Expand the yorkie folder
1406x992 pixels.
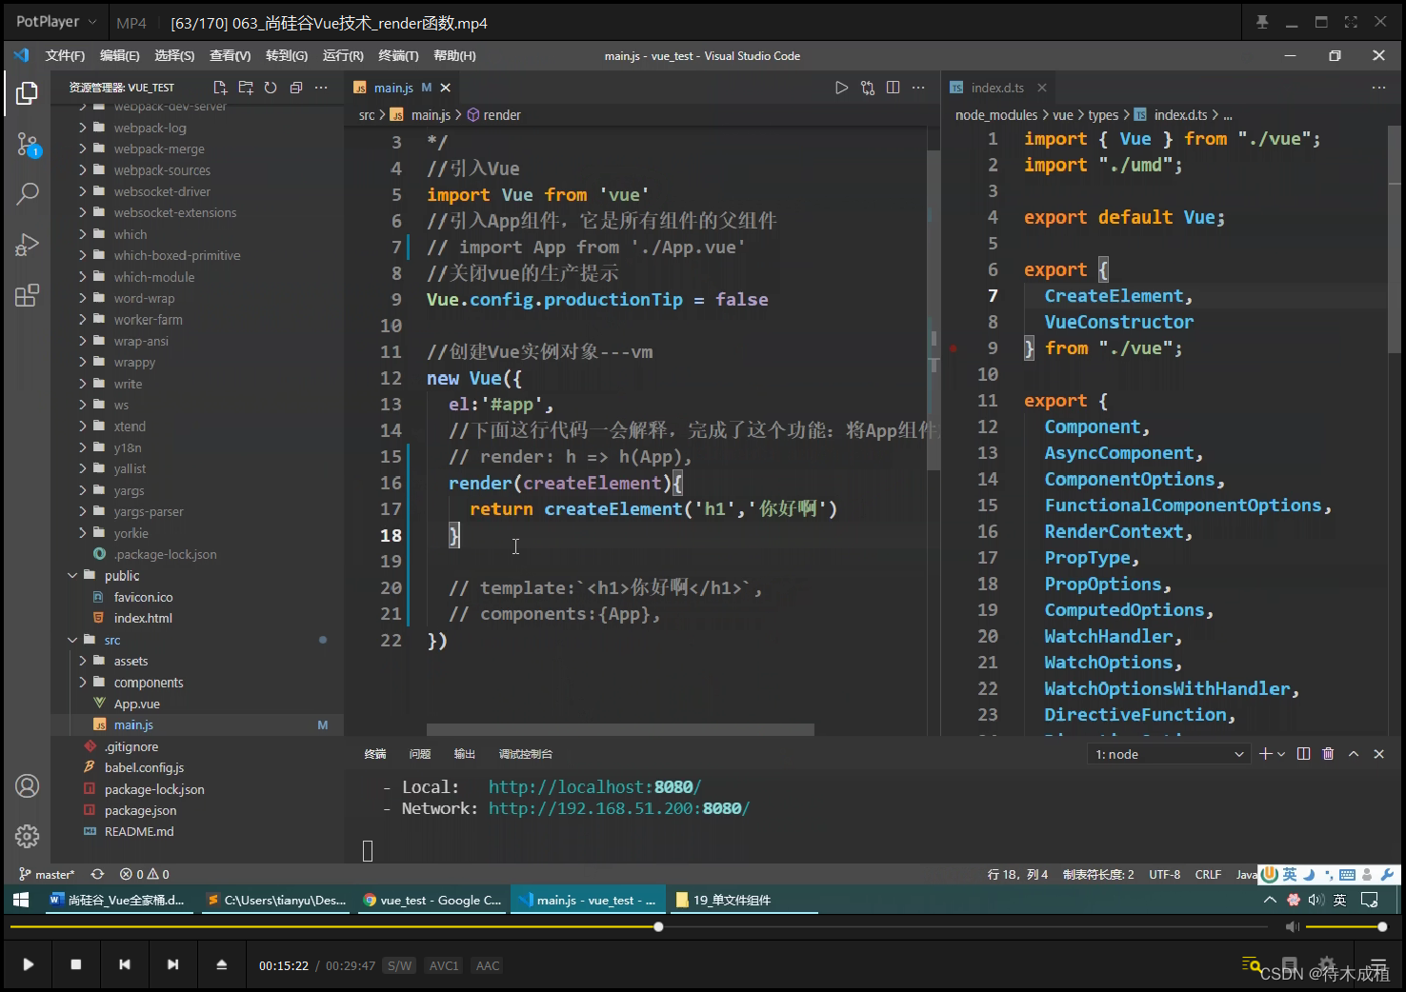point(83,533)
